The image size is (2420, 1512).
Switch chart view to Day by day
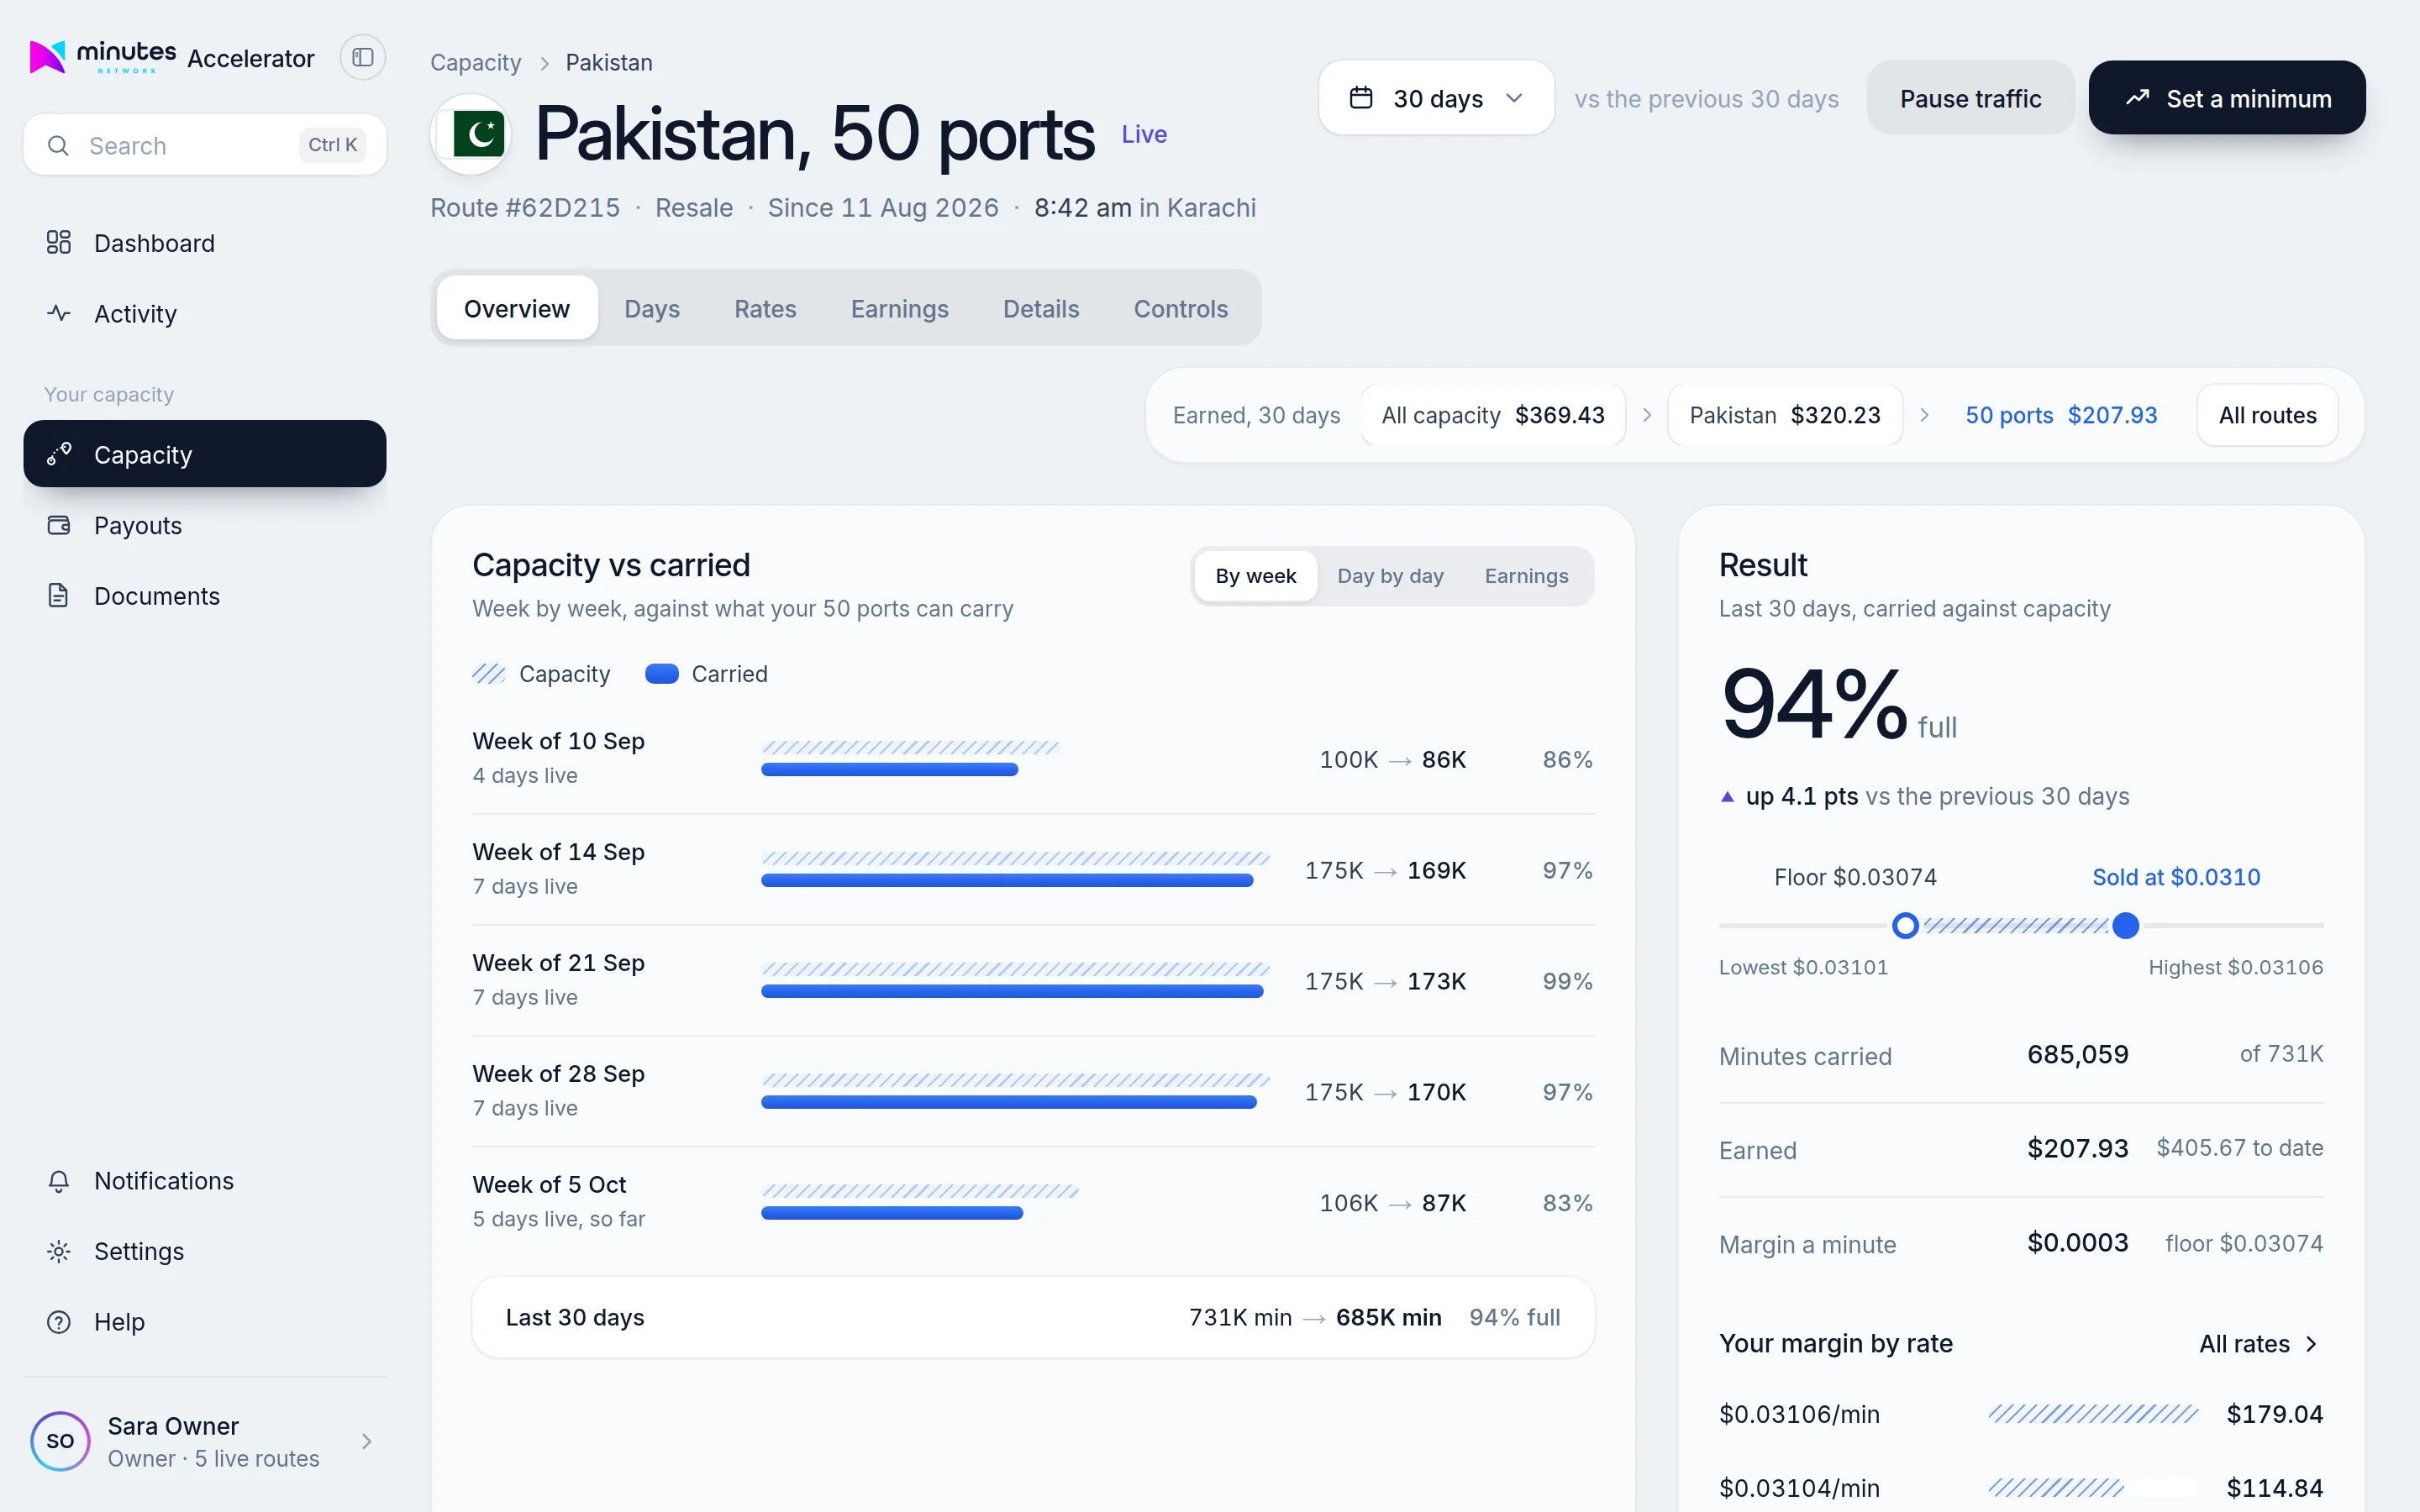[1390, 576]
